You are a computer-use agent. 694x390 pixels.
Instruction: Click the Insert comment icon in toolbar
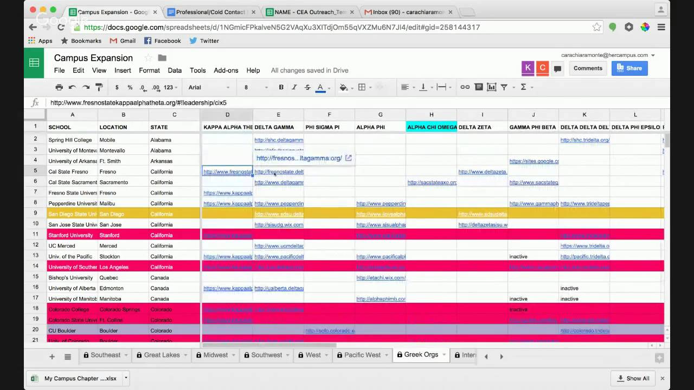pyautogui.click(x=478, y=87)
